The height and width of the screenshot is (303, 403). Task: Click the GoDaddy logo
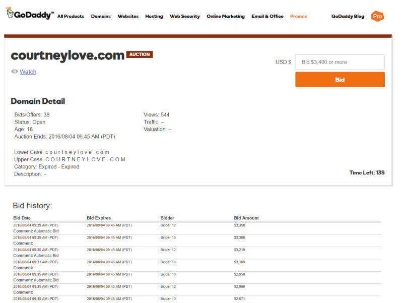click(x=30, y=14)
